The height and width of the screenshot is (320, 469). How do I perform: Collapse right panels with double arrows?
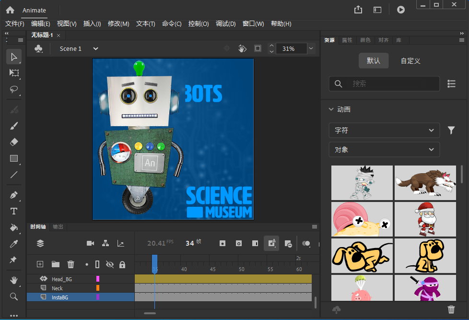point(462,33)
